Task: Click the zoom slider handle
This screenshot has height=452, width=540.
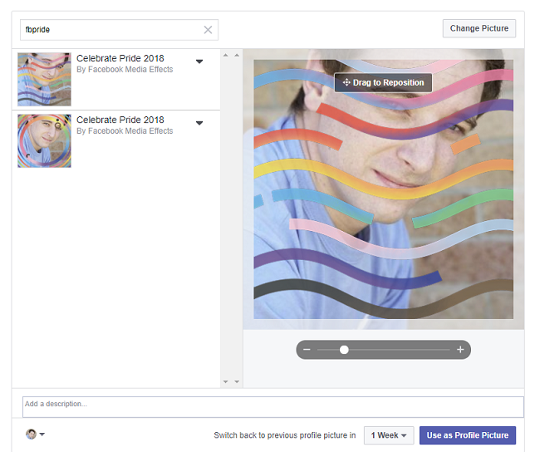Action: click(x=344, y=350)
